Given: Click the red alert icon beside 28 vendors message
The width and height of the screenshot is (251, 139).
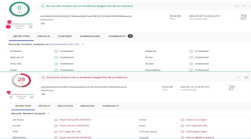Looking at the screenshot, I should click(x=43, y=78).
